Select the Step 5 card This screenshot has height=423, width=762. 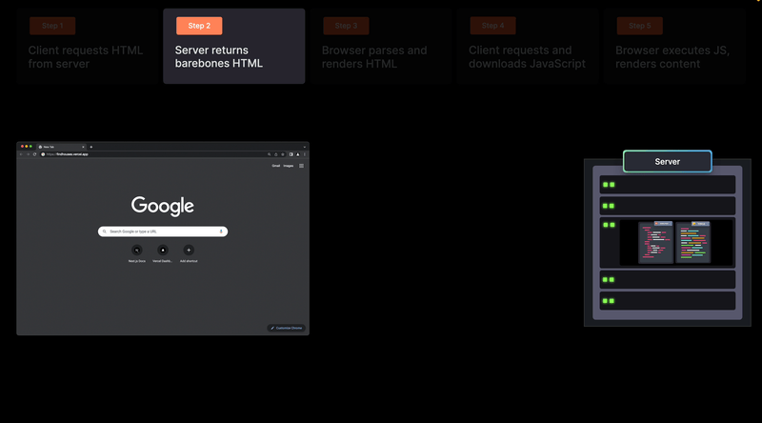675,46
